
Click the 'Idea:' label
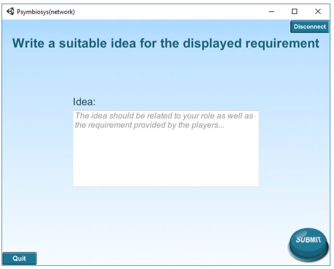(x=84, y=102)
